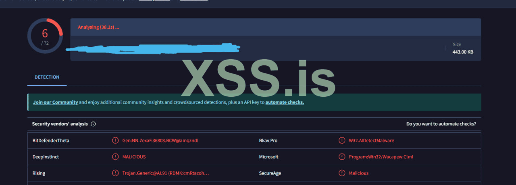Click the alert icon in SecureAge row
This screenshot has width=516, height=185.
342,173
